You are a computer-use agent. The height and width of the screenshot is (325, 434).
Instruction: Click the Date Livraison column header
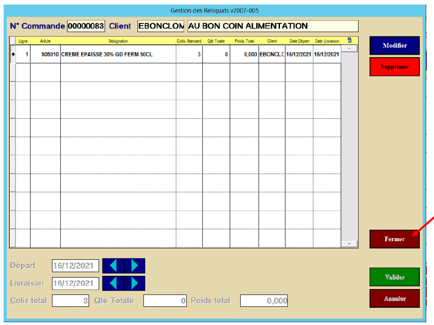(327, 41)
